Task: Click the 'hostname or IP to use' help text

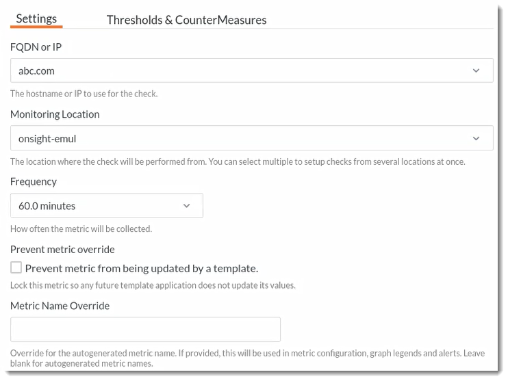Action: 84,94
